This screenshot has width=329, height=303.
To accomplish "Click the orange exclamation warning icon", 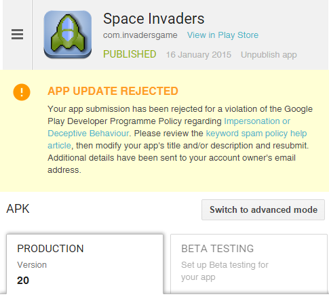I will (22, 92).
